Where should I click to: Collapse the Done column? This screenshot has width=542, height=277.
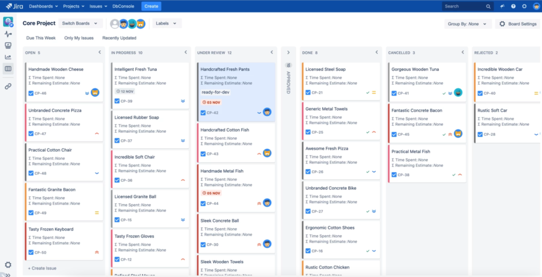click(377, 52)
